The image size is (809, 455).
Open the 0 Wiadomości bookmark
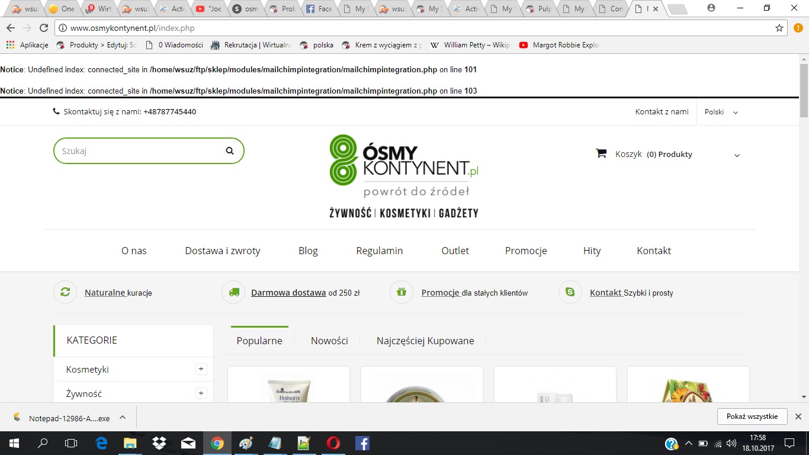coord(174,45)
